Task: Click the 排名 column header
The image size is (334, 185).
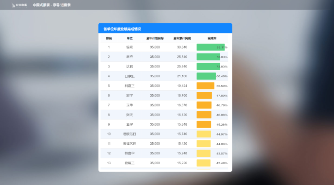Action: click(109, 38)
